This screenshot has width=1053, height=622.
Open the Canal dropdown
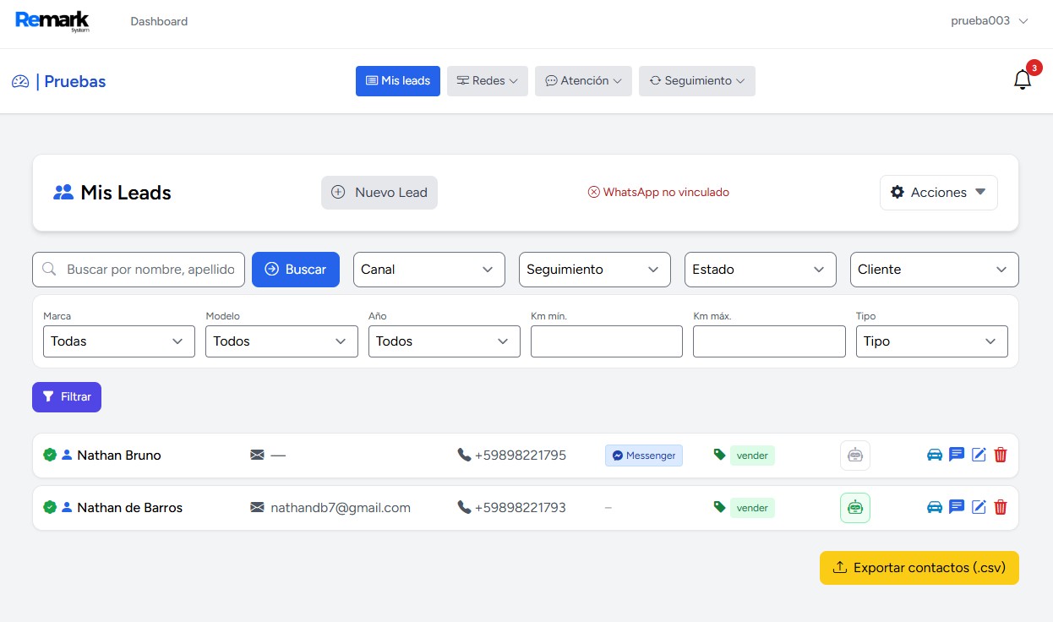point(428,269)
